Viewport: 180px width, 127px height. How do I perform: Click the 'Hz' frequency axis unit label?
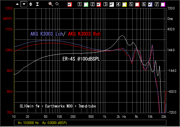(x=124, y=117)
